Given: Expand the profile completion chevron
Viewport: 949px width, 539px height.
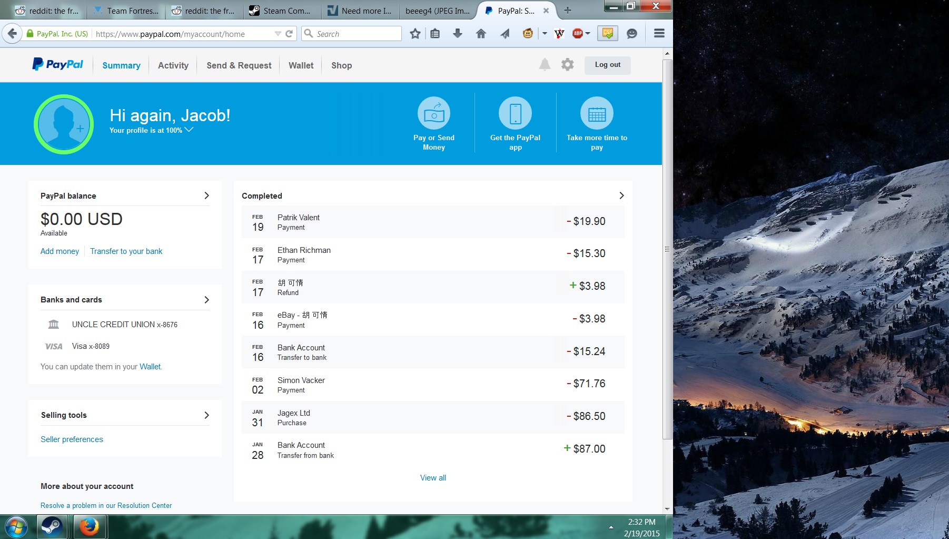Looking at the screenshot, I should tap(189, 130).
